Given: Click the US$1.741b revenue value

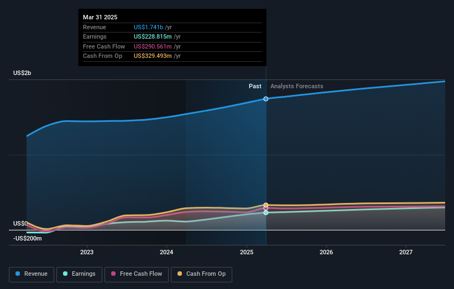Looking at the screenshot, I should (x=148, y=27).
